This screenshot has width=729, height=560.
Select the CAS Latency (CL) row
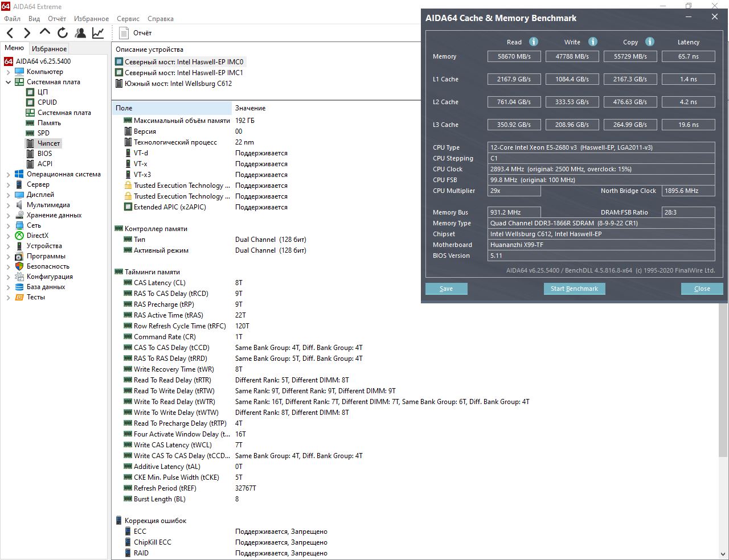click(x=415, y=283)
